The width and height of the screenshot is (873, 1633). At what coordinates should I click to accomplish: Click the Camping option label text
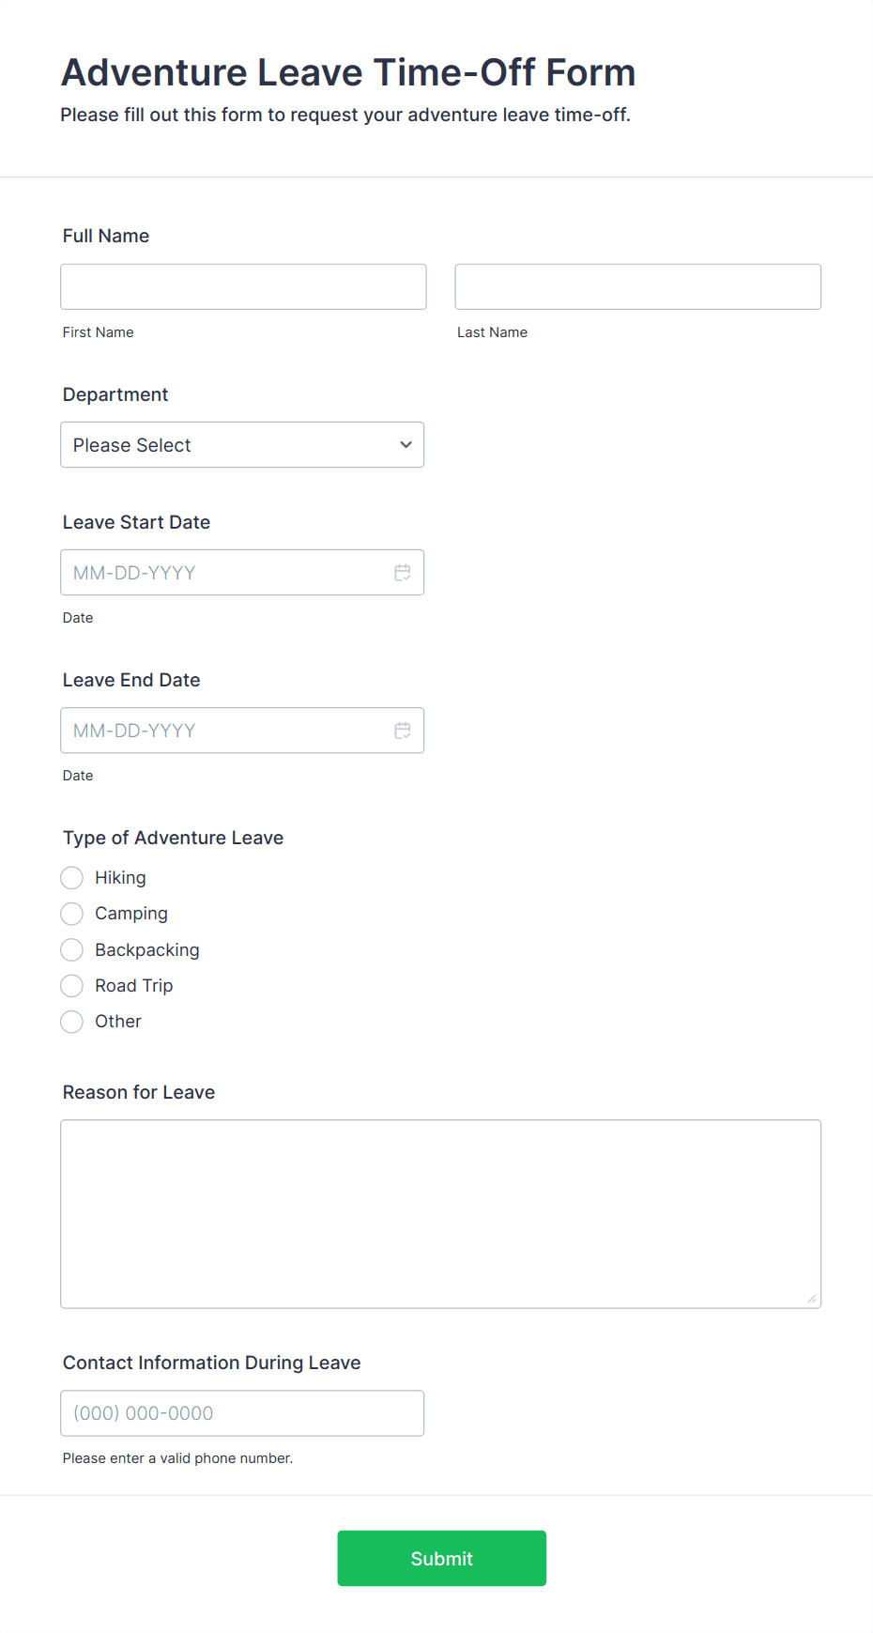click(x=131, y=914)
